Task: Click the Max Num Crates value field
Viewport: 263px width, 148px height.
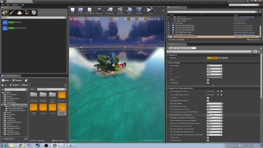Action: coord(215,104)
